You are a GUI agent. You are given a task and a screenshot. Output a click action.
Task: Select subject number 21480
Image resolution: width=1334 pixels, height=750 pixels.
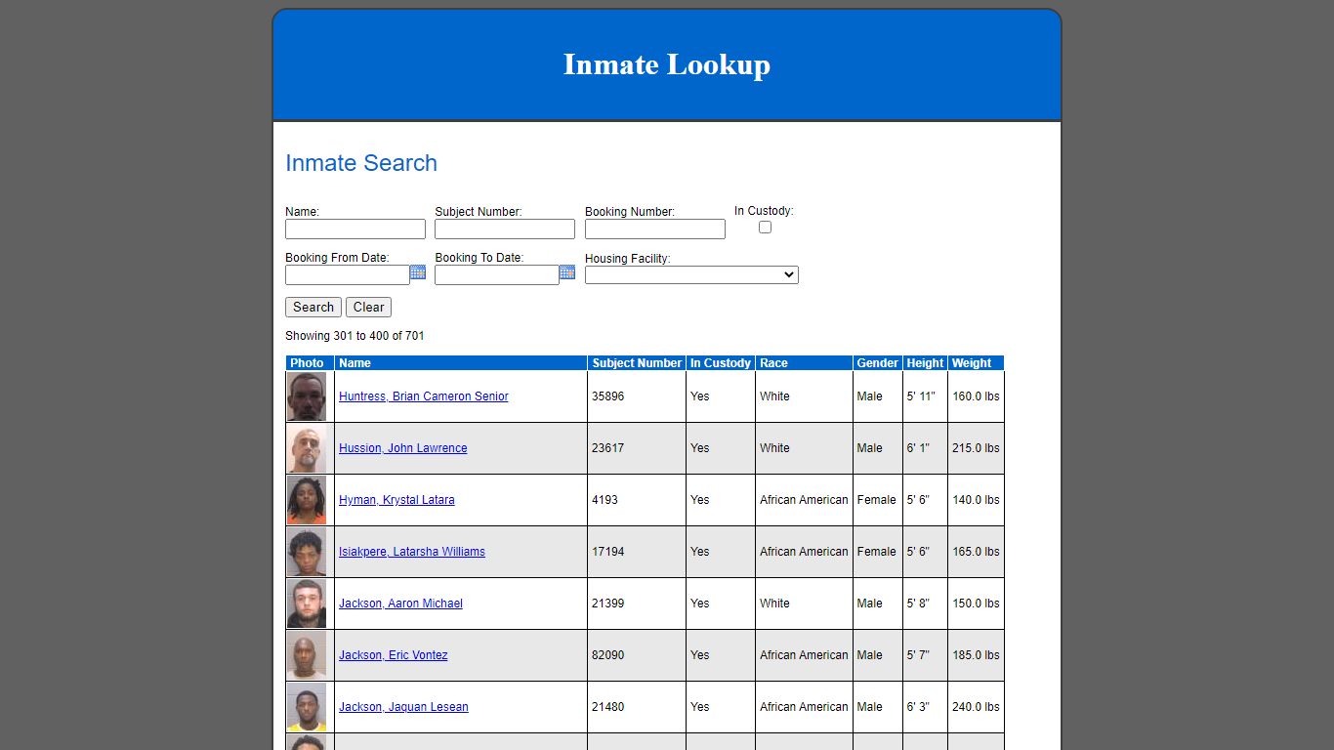point(607,707)
